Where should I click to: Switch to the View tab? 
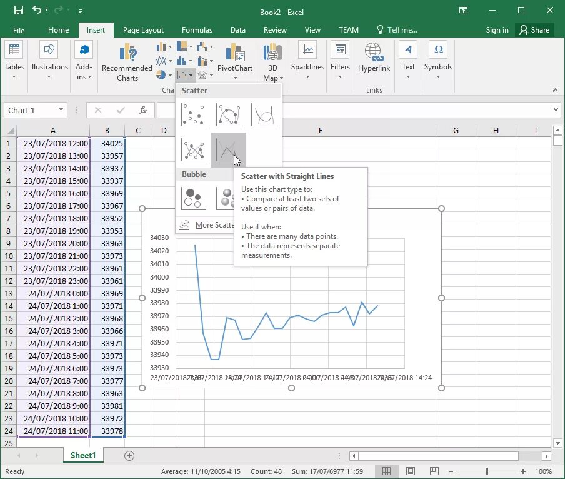click(x=312, y=30)
